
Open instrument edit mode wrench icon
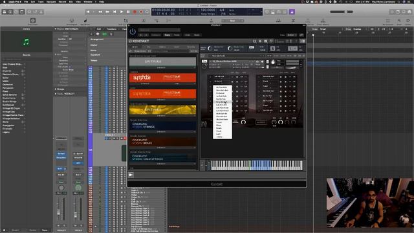[x=204, y=61]
